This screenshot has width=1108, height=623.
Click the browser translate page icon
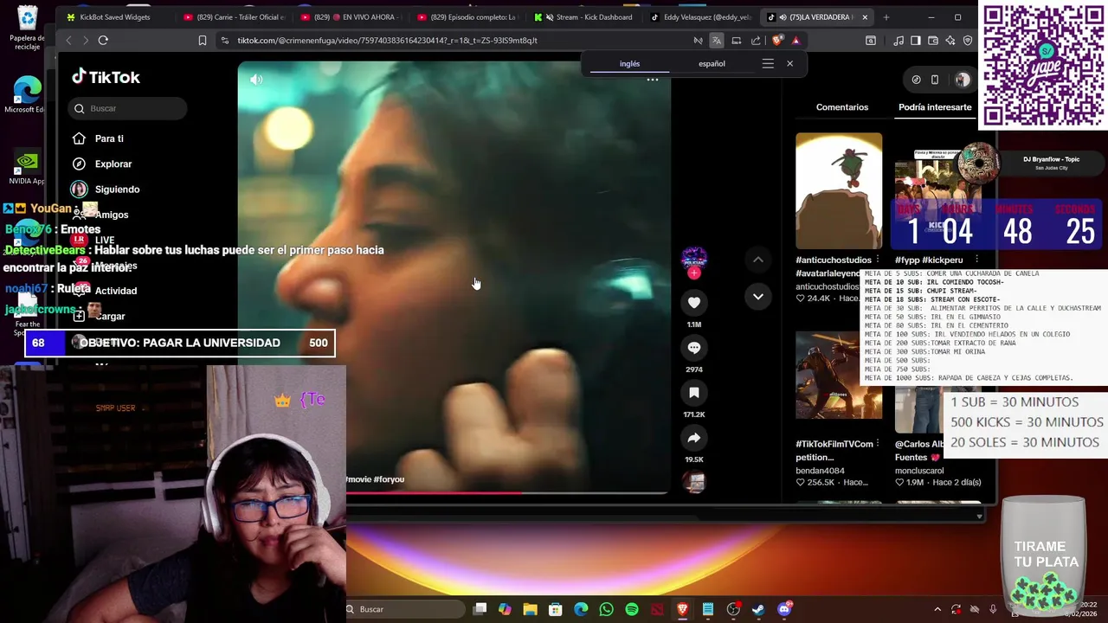pos(717,41)
